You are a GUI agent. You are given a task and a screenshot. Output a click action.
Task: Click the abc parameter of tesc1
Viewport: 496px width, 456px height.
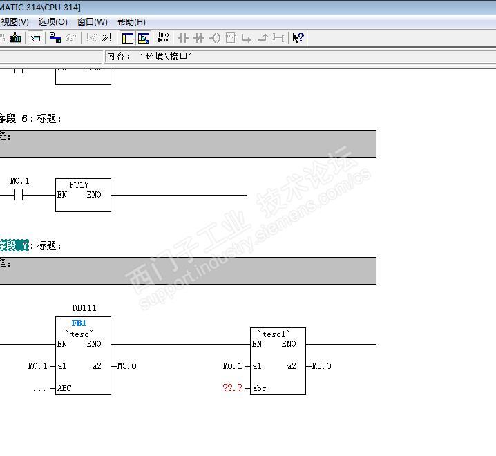(x=259, y=388)
